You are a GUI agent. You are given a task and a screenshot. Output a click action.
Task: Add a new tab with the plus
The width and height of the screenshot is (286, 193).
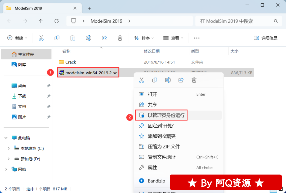[90, 8]
